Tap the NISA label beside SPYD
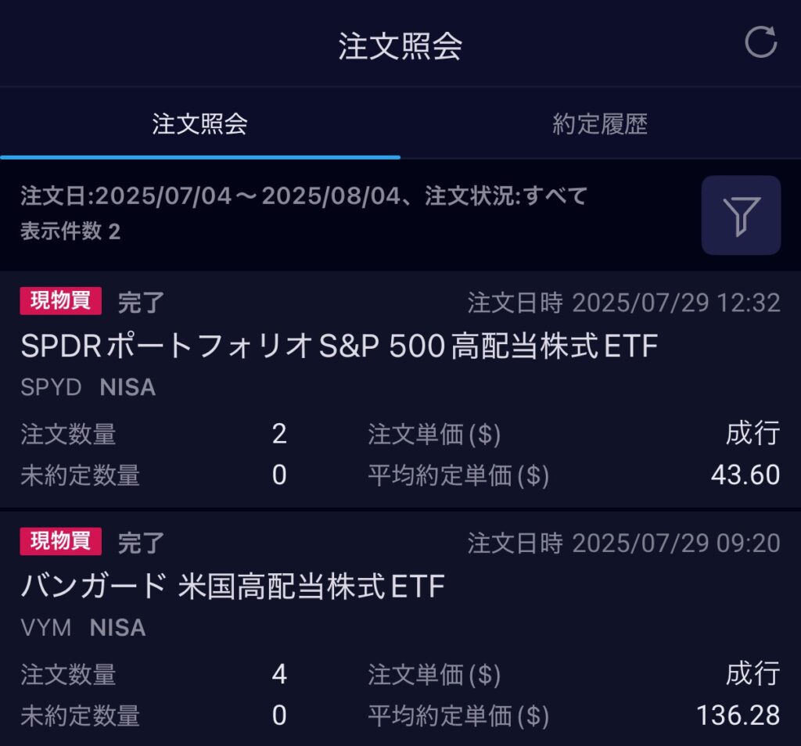This screenshot has width=801, height=746. tap(128, 387)
